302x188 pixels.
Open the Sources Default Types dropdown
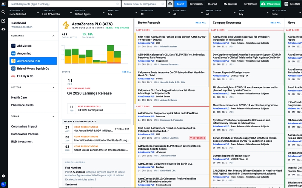point(90,12)
